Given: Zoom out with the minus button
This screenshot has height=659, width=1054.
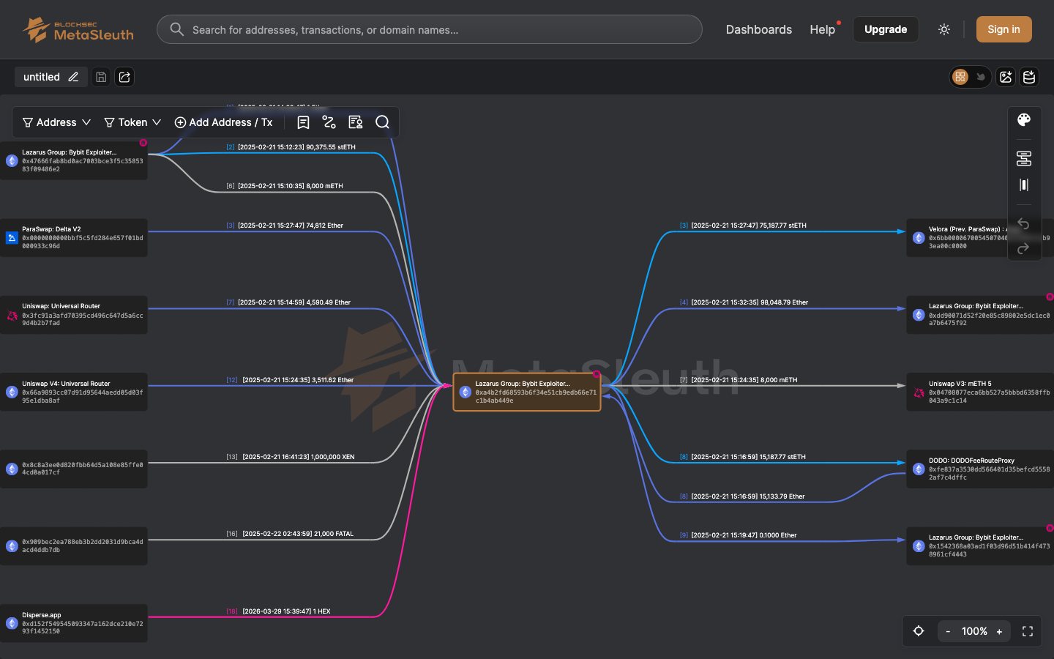Looking at the screenshot, I should (x=948, y=631).
